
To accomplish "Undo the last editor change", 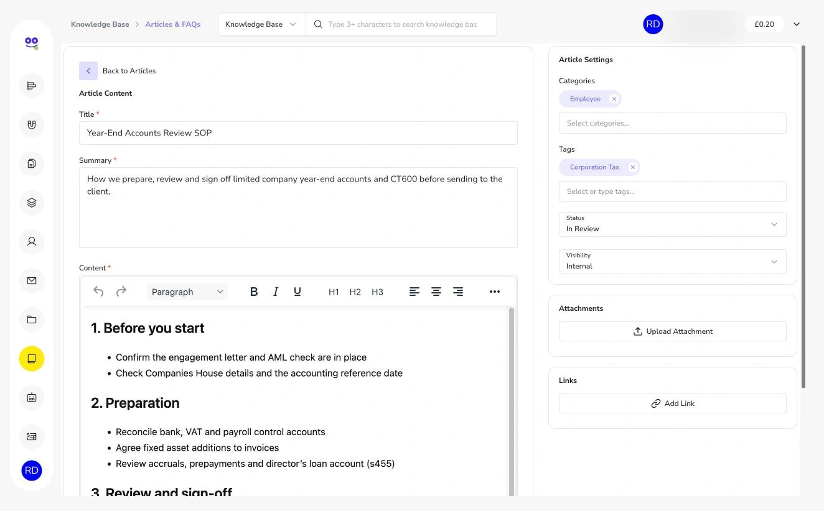I will (x=98, y=292).
